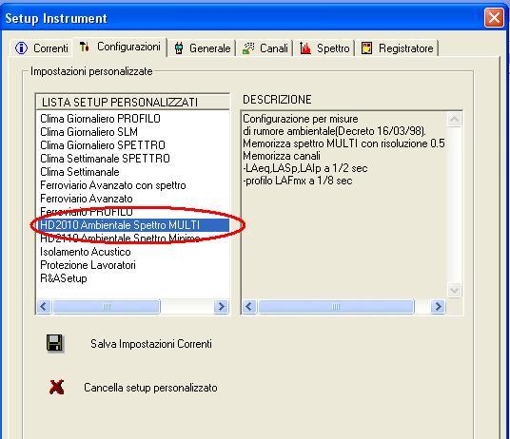Select Isolamento Acustico in setup list
The image size is (510, 439).
point(86,252)
